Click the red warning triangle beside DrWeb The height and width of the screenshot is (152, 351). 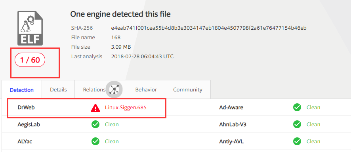tap(95, 108)
